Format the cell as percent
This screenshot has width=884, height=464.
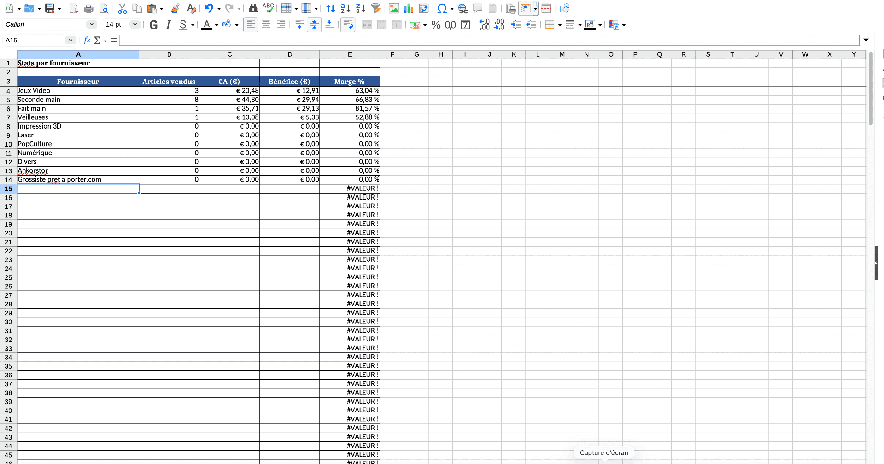436,25
